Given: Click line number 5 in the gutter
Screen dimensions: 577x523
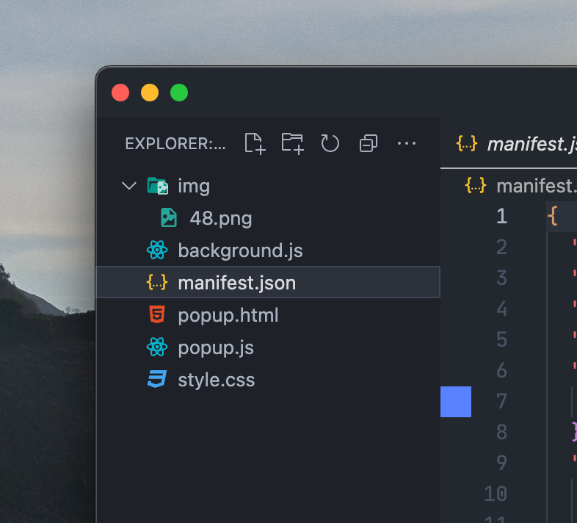Looking at the screenshot, I should pos(501,339).
